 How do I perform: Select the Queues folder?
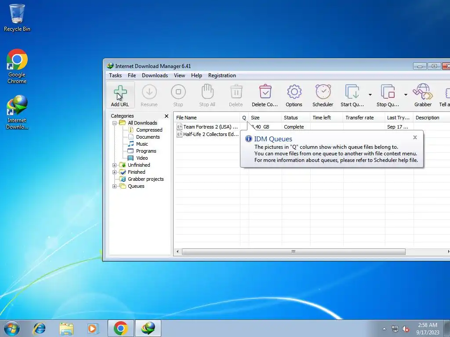tap(136, 186)
